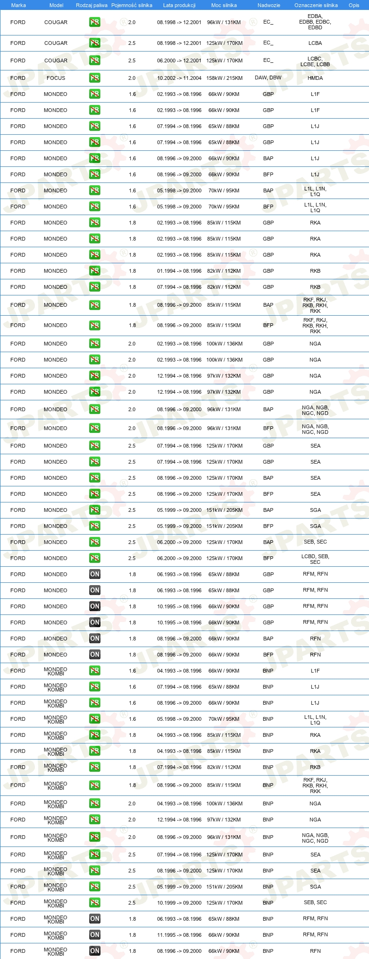This screenshot has width=369, height=959.
Task: Click petrol icon in Mondeo Kombi 1.8 RKB row
Action: tap(95, 767)
